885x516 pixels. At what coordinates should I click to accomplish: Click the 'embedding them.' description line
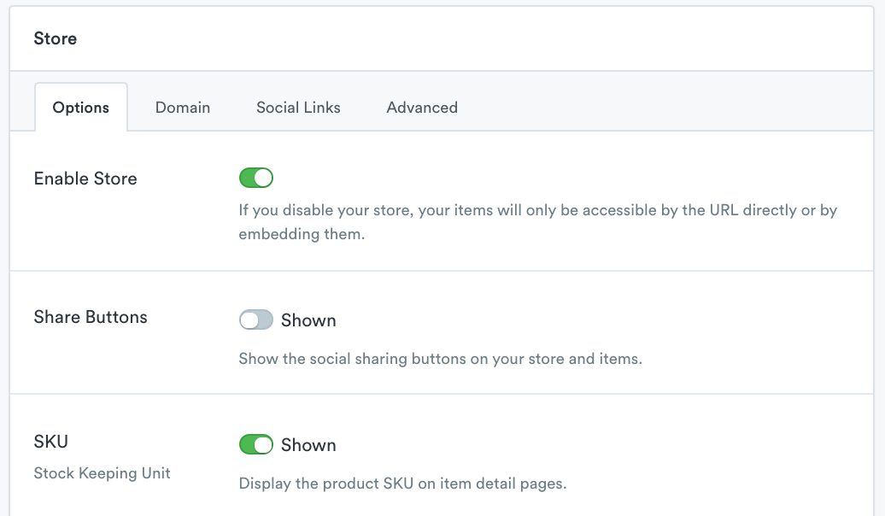coord(302,234)
